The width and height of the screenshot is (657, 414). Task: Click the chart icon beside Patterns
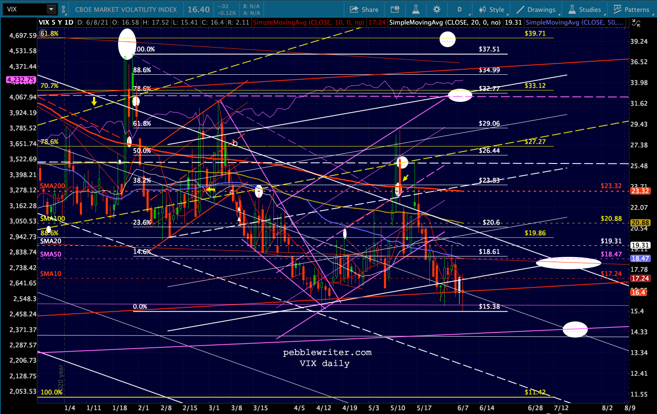pyautogui.click(x=618, y=9)
